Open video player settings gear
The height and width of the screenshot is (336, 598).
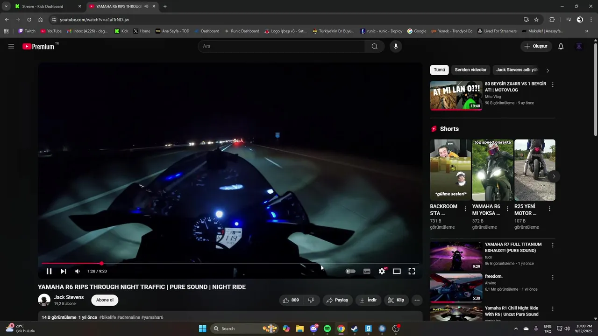(382, 271)
